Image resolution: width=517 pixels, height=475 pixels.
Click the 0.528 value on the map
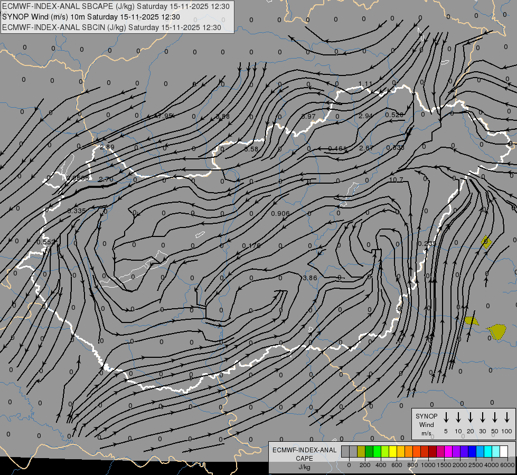tap(394, 115)
